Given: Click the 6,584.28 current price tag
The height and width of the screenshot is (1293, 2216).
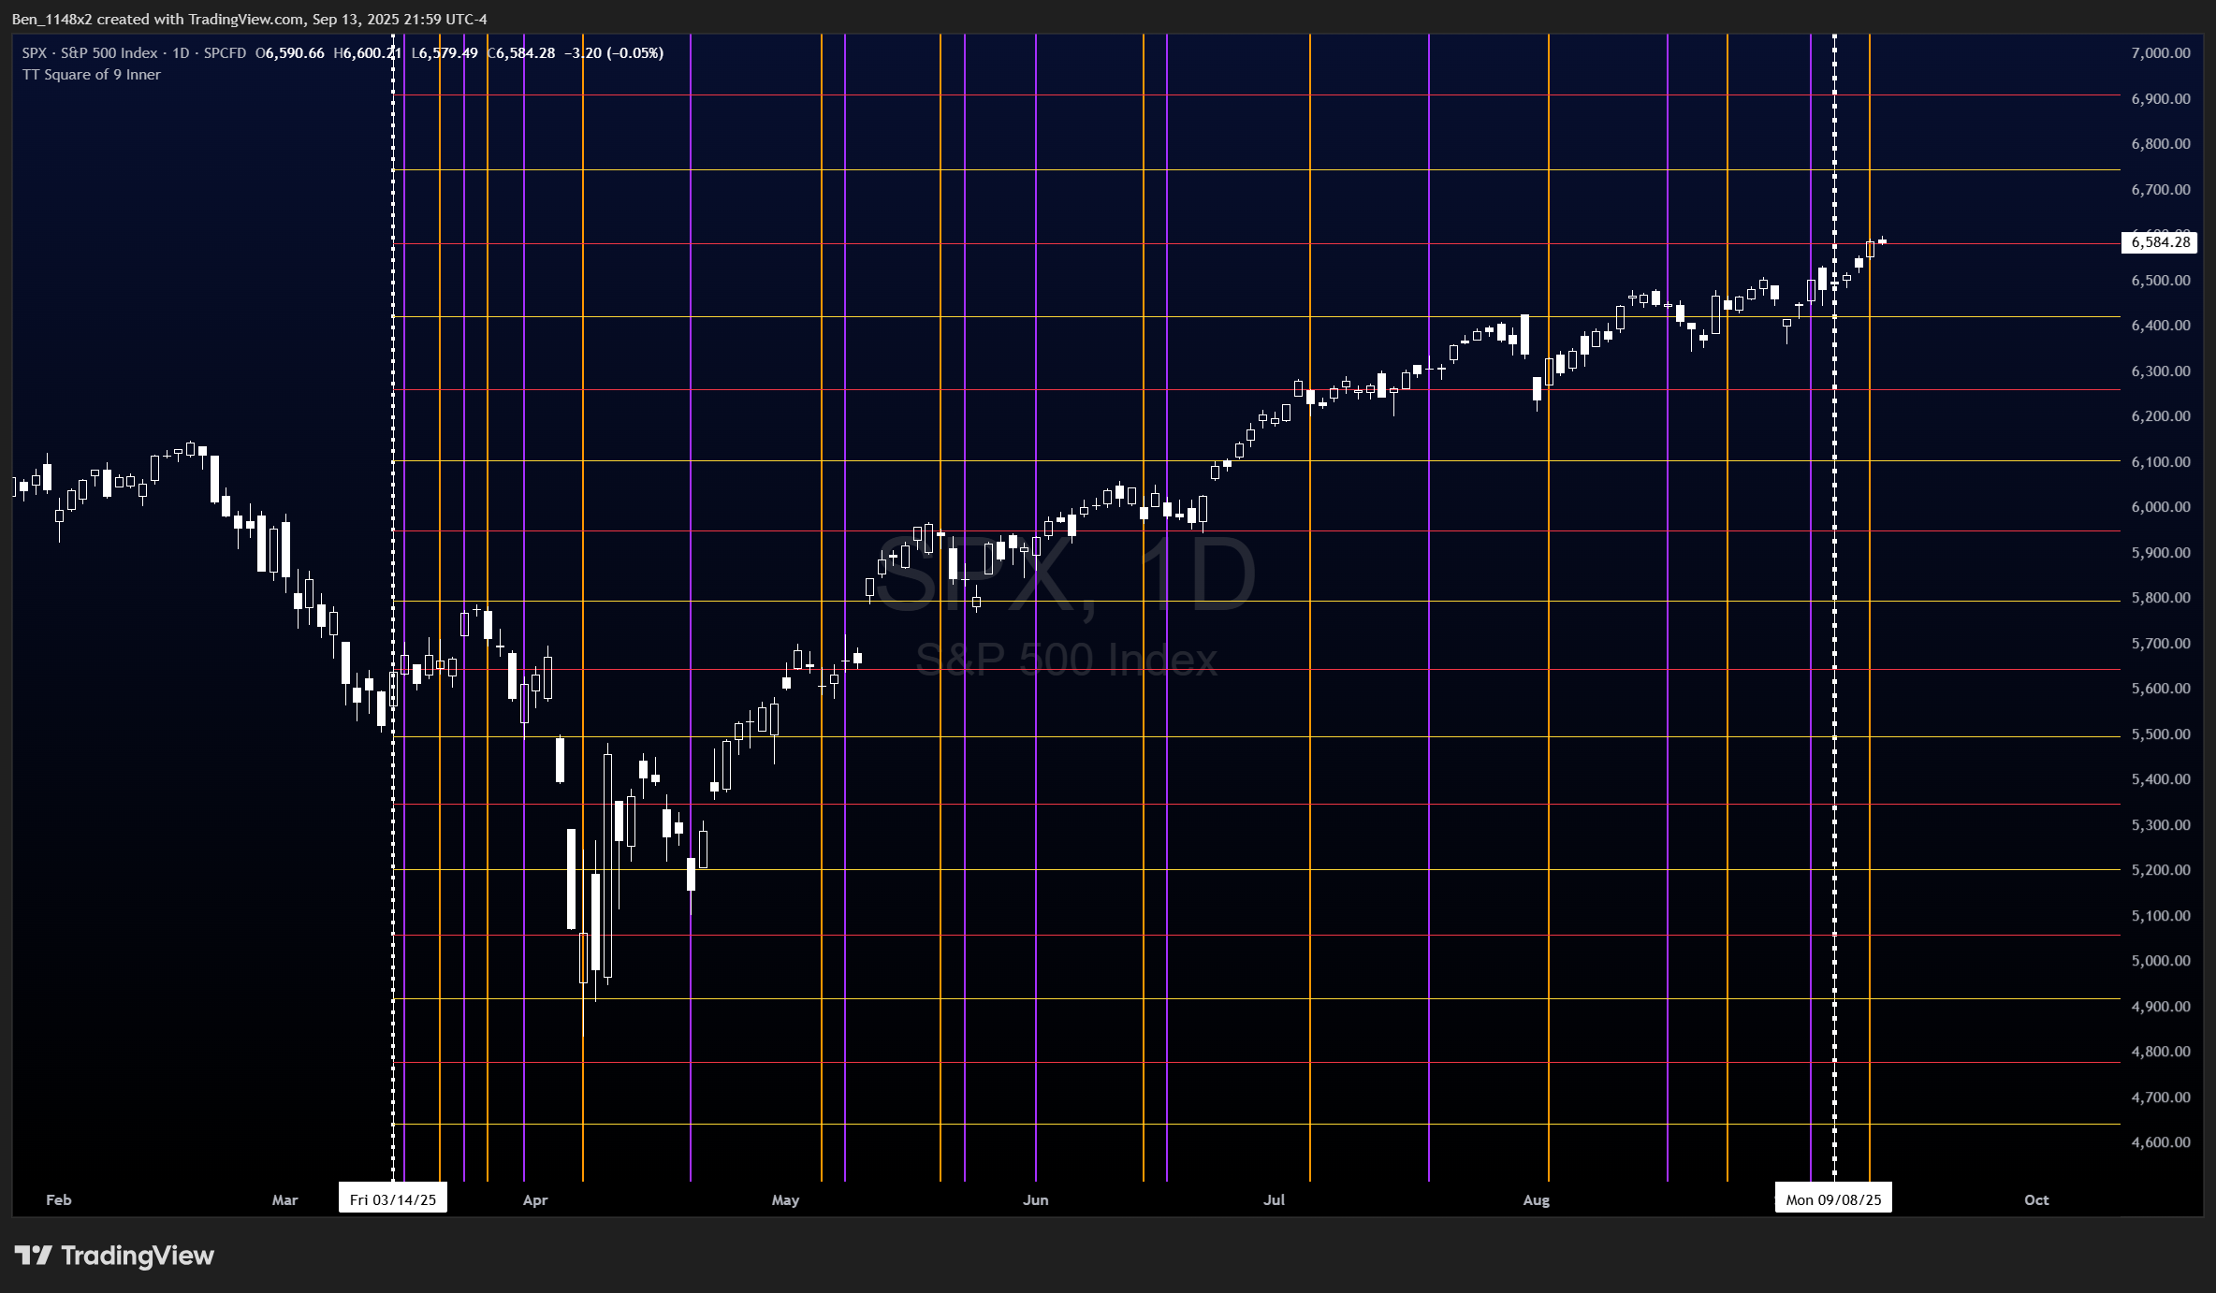Looking at the screenshot, I should point(2160,242).
